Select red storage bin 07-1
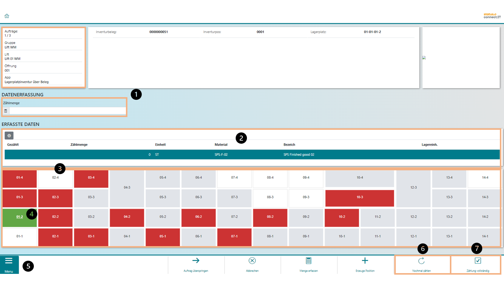This screenshot has width=504, height=284. pos(234,236)
